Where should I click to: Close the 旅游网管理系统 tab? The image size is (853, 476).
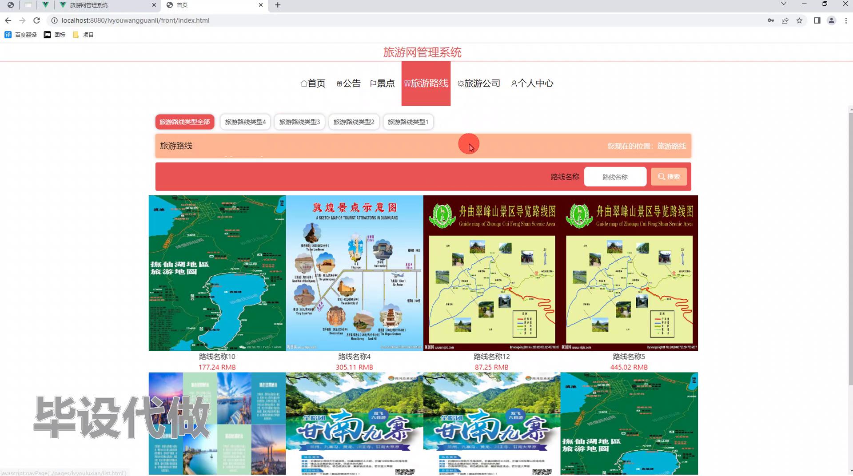(154, 5)
